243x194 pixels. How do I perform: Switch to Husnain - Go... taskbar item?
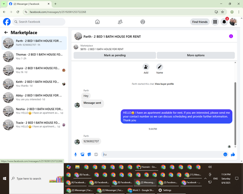pyautogui.click(x=147, y=167)
